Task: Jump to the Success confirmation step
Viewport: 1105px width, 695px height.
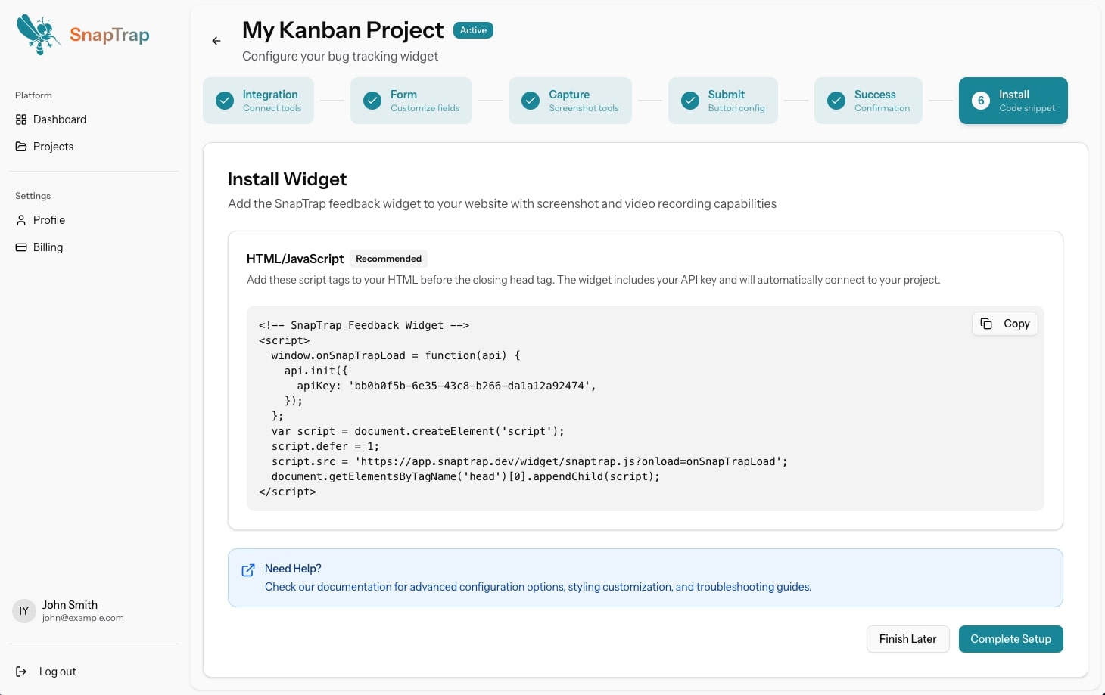Action: (x=868, y=101)
